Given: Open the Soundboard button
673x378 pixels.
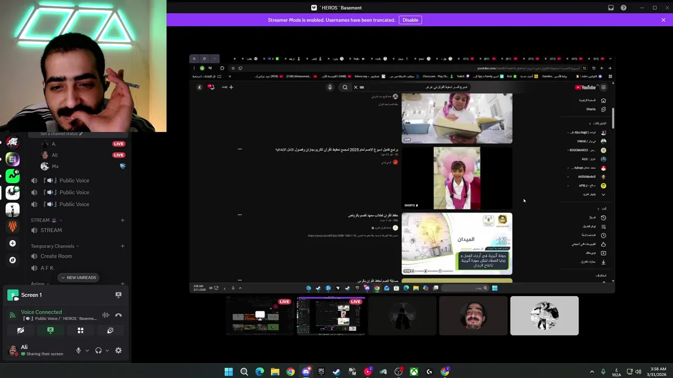Looking at the screenshot, I should pos(110,330).
